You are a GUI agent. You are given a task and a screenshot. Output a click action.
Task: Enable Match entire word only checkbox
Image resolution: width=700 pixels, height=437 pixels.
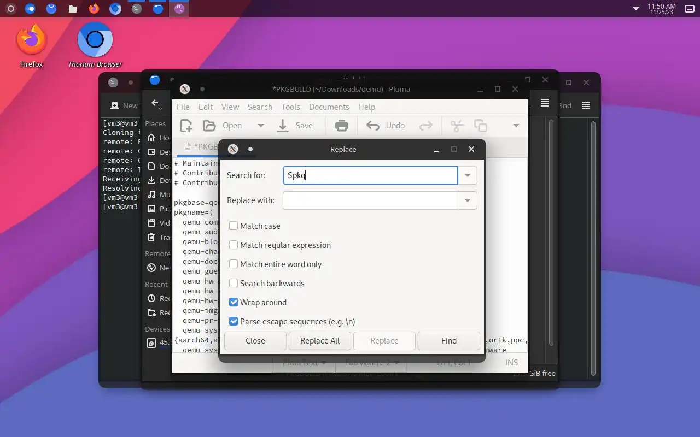pyautogui.click(x=234, y=264)
